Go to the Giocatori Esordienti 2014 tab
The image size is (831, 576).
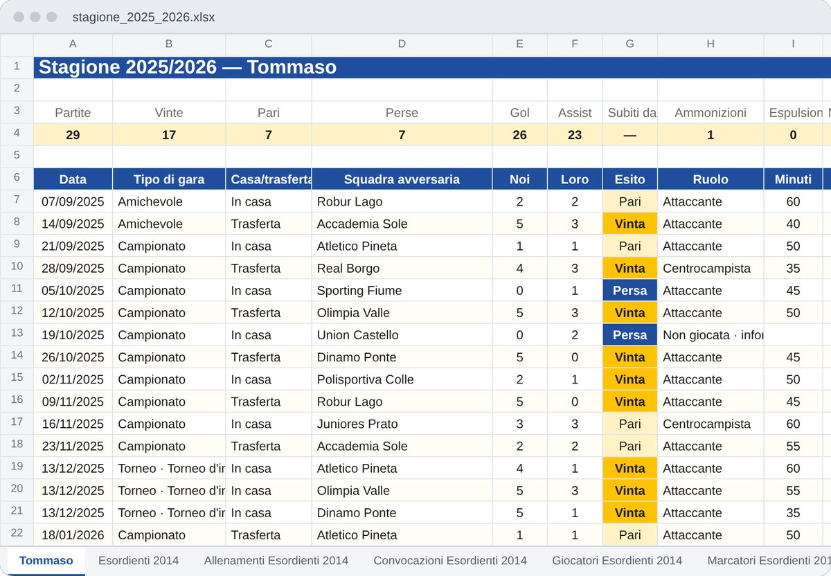(x=617, y=561)
